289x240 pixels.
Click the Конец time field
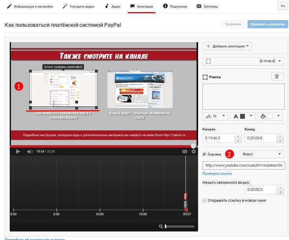pyautogui.click(x=260, y=138)
